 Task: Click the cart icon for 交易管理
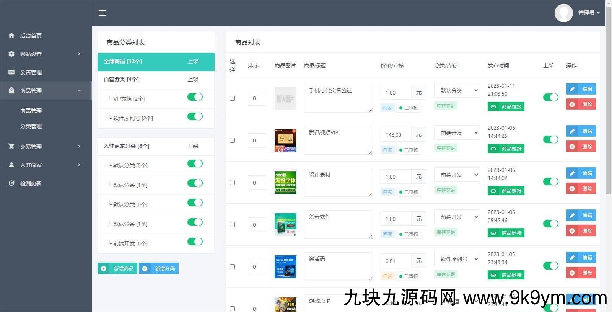pos(11,146)
